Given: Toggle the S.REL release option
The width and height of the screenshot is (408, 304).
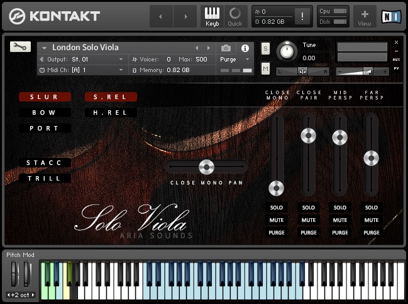Looking at the screenshot, I should [x=111, y=97].
